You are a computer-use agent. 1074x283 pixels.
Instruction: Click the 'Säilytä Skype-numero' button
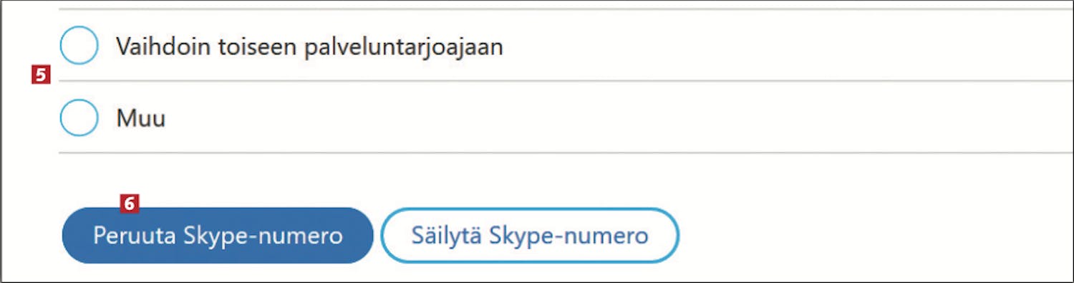click(530, 236)
